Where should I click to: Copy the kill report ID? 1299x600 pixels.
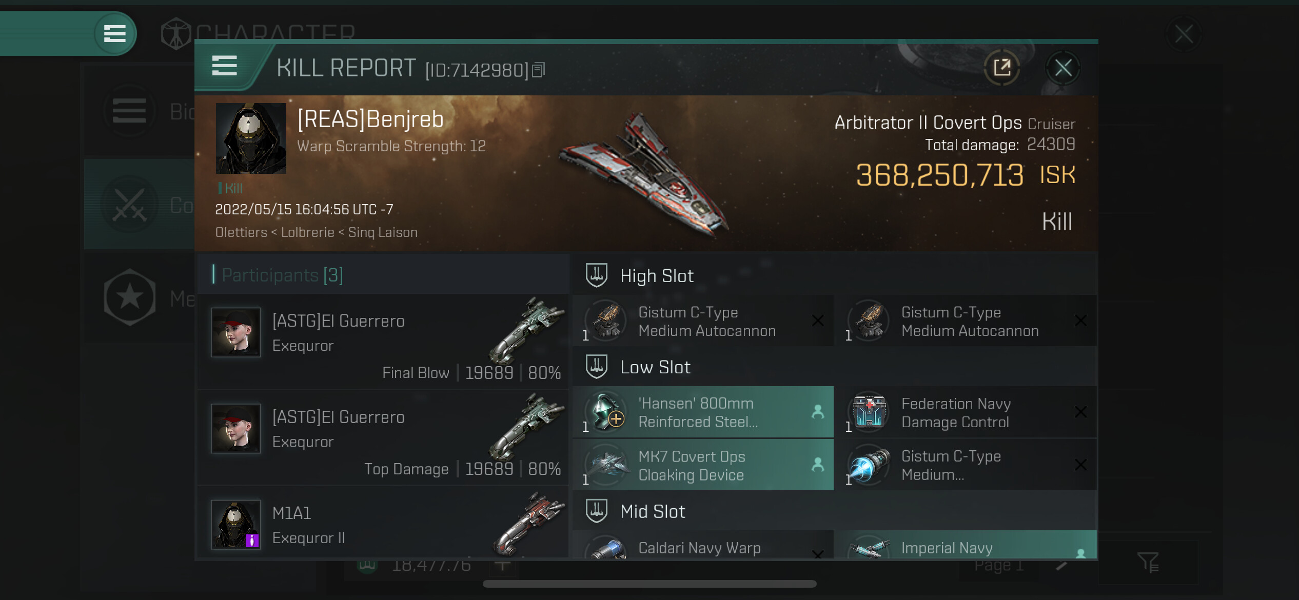point(538,70)
